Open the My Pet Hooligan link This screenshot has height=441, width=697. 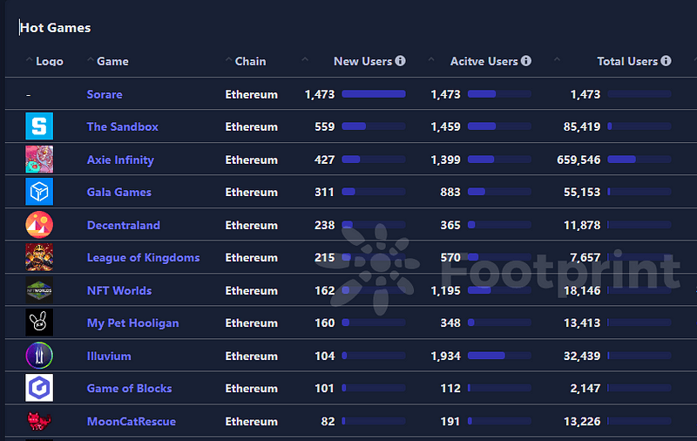pos(133,322)
